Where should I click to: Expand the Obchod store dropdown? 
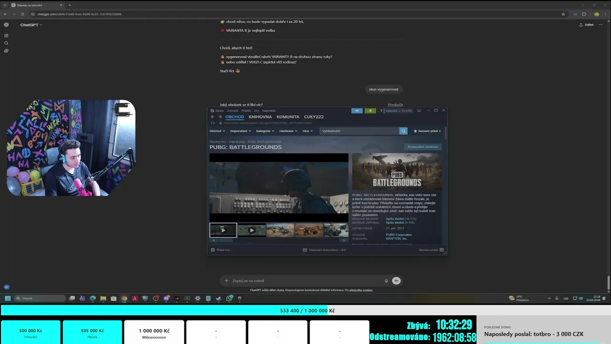coord(217,131)
